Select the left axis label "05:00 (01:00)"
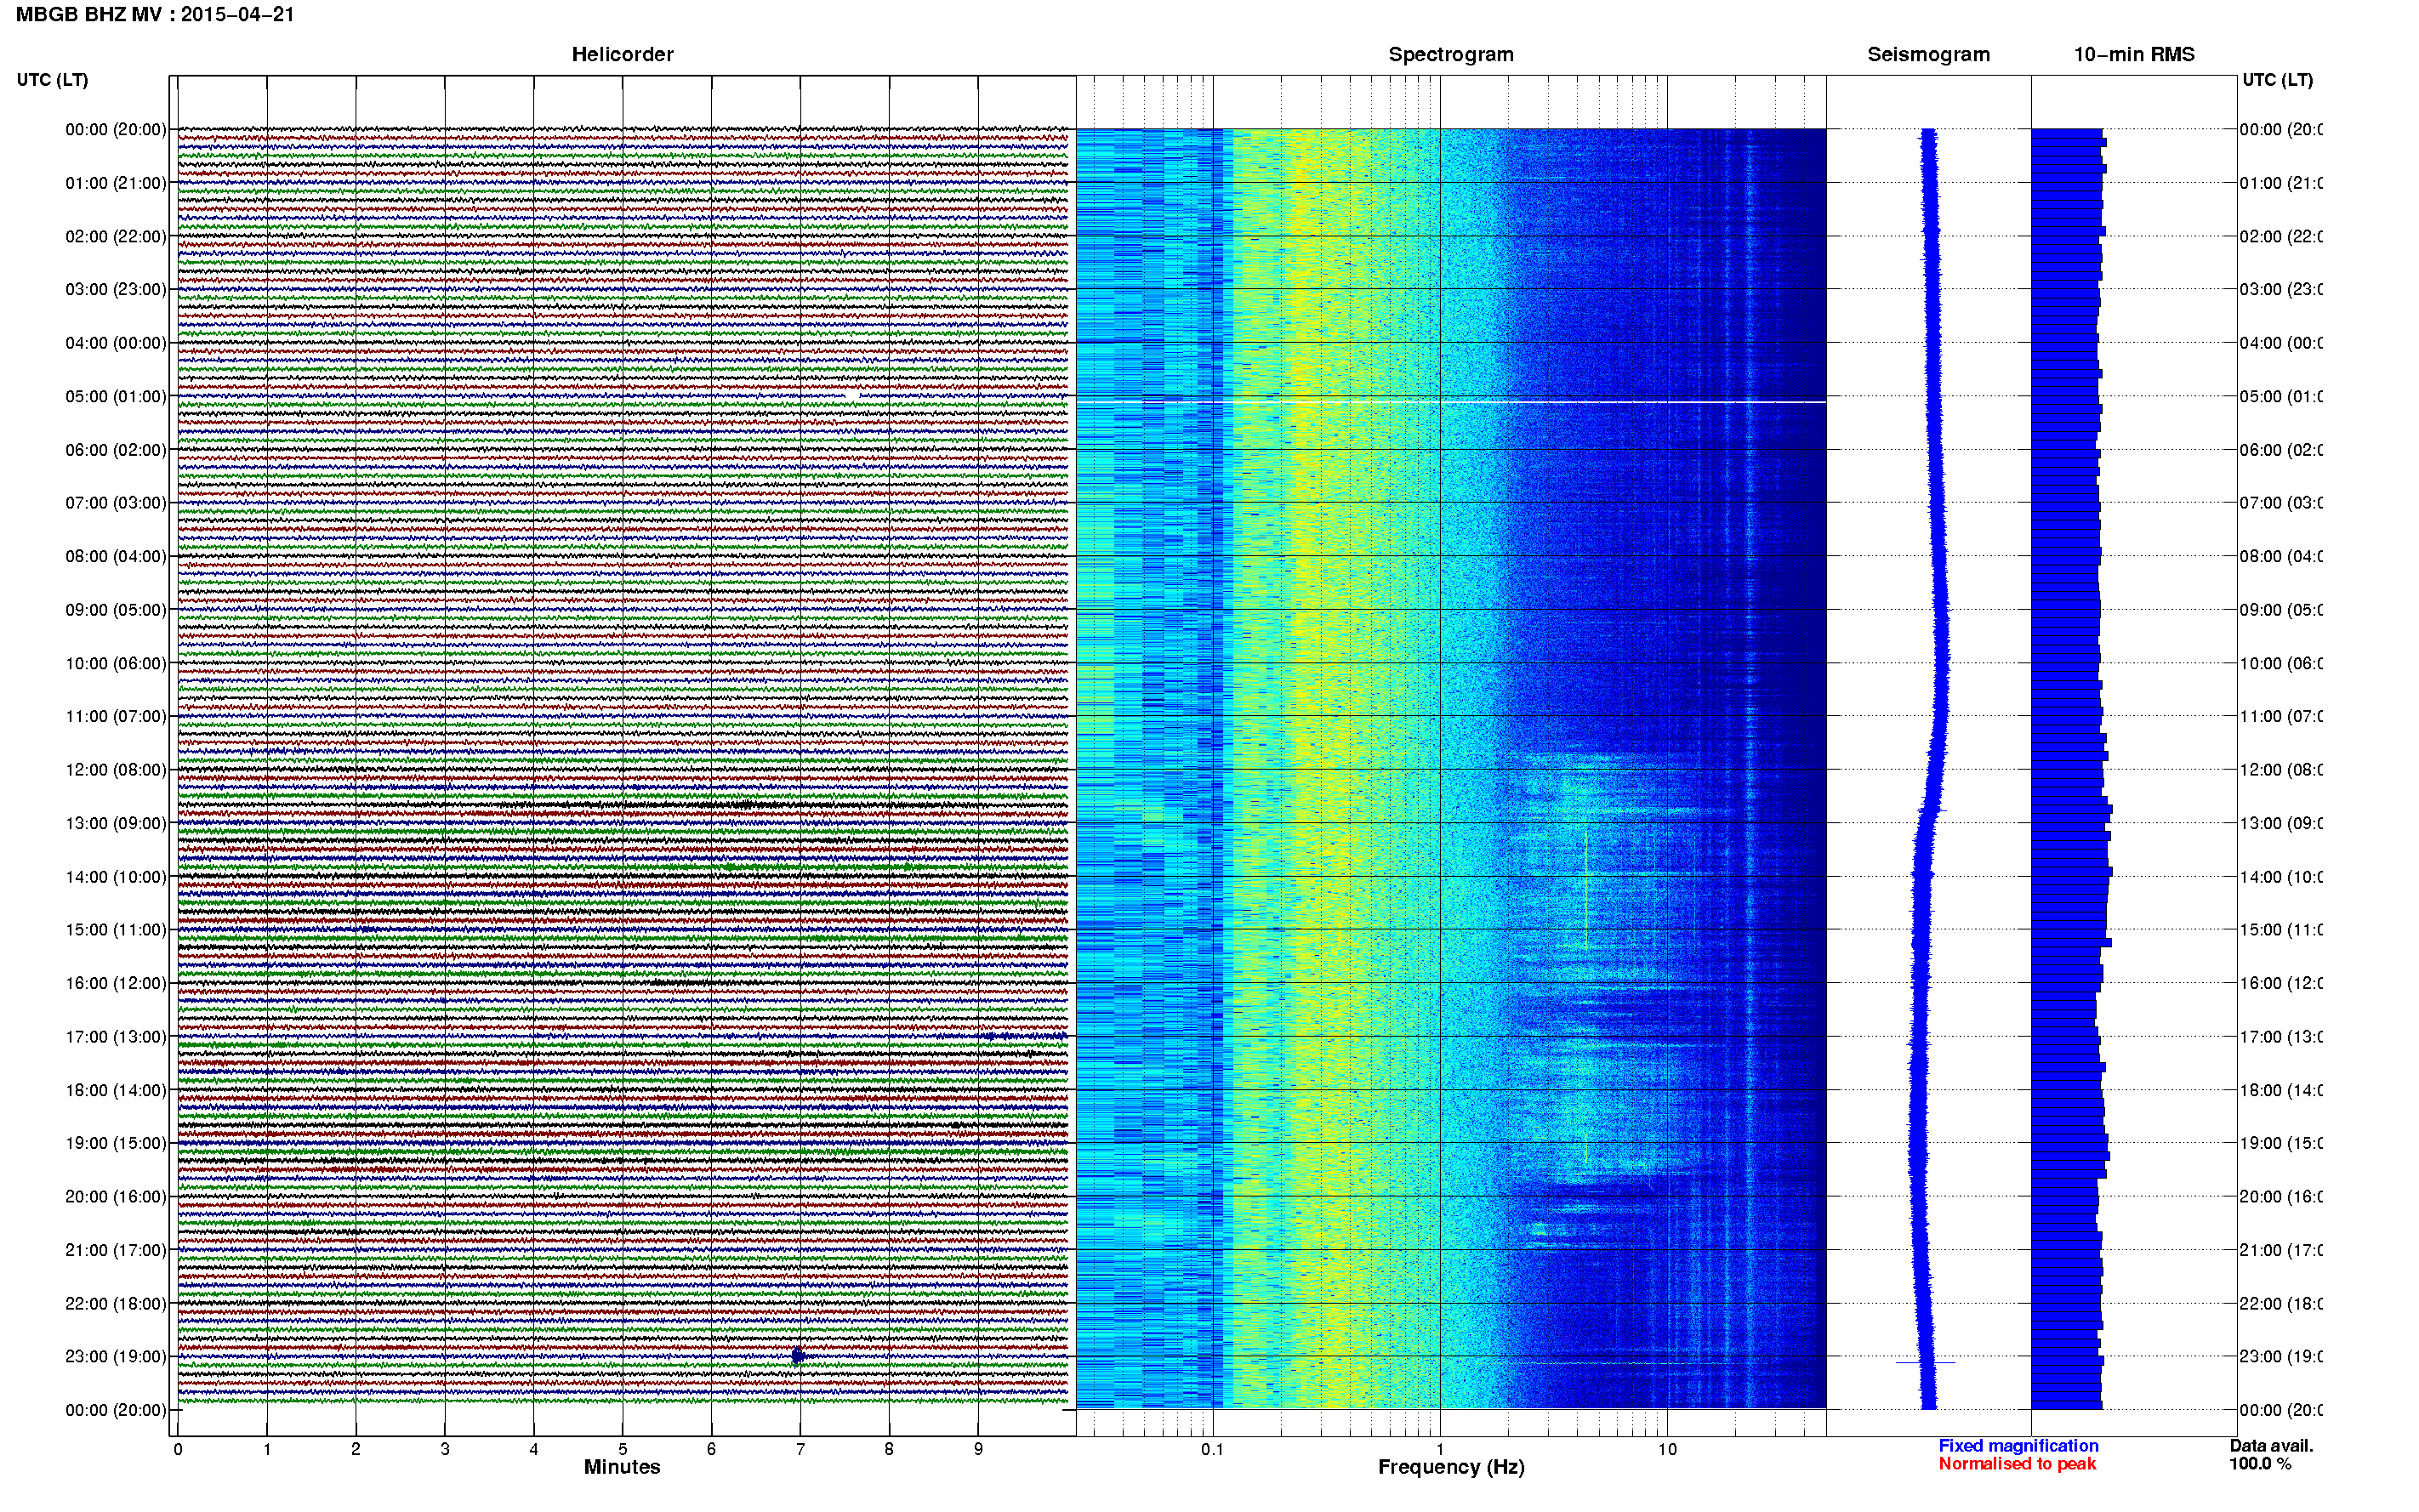 click(116, 396)
